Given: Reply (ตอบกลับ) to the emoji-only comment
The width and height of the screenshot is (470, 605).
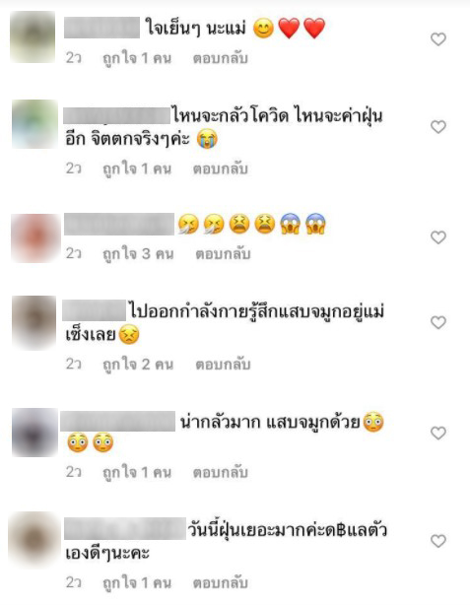Looking at the screenshot, I should click(223, 254).
